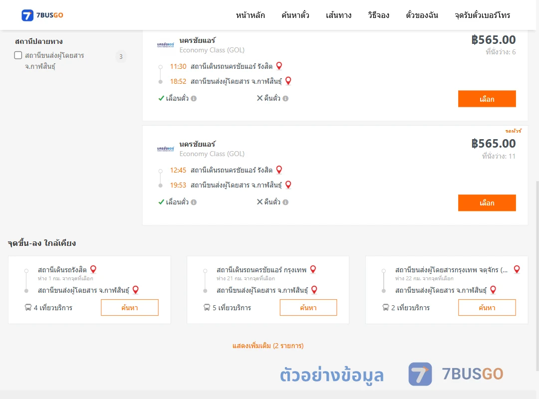539x399 pixels.
Task: Open info icon beside เลื่อนตั๋ว on 12:45 trip
Action: [x=194, y=202]
